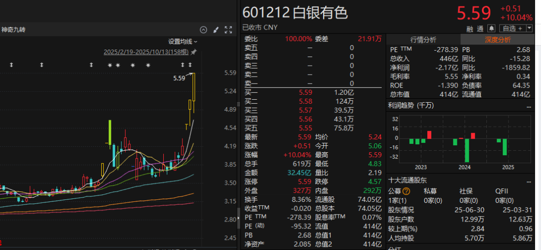Click the 跌停 limit-down price 4.57

click(375, 182)
